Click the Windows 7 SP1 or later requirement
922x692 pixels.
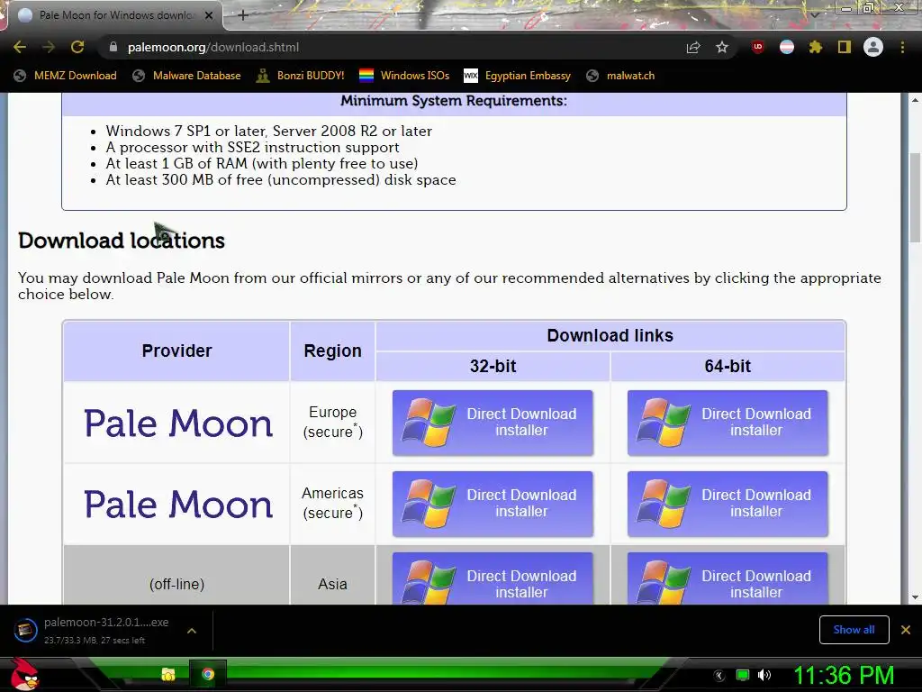click(268, 131)
